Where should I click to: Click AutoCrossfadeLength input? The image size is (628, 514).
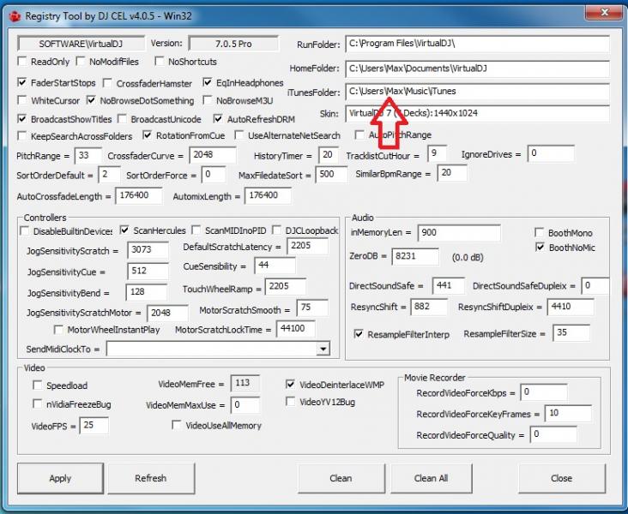click(x=139, y=196)
